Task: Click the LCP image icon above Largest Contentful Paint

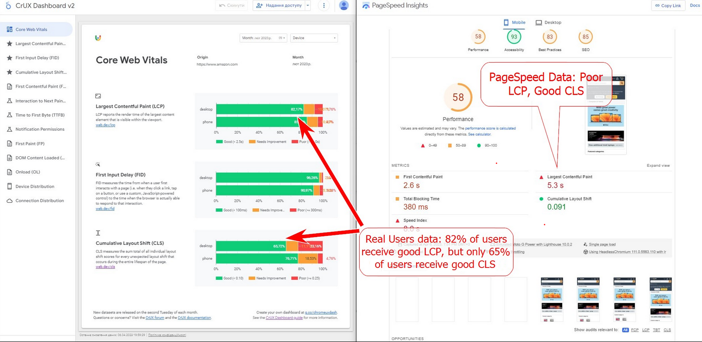Action: 98,96
